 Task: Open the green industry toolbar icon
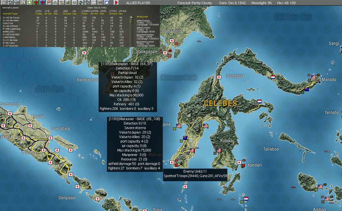pyautogui.click(x=68, y=3)
